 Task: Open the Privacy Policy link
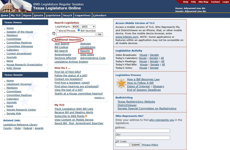point(150,145)
